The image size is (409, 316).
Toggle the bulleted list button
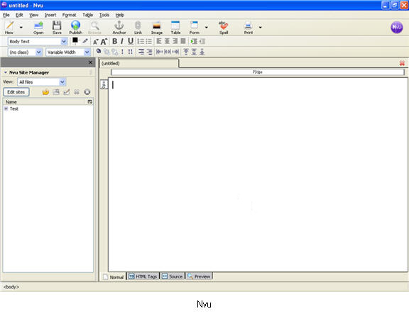tap(148, 41)
